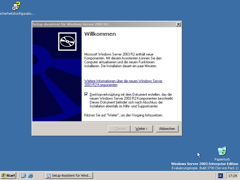This screenshot has width=240, height=180.
Task: Cancel the wizard with Abbrechen
Action: pos(167,129)
